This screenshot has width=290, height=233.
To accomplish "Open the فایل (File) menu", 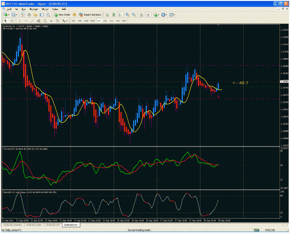I will [9, 9].
